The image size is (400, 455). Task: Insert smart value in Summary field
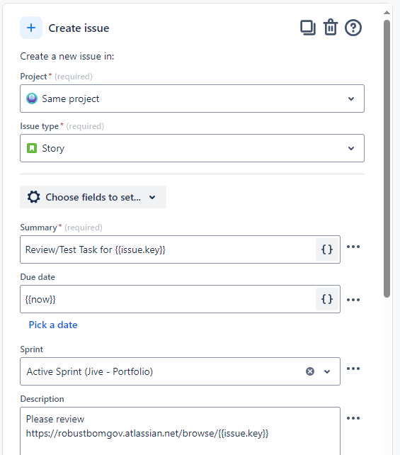coord(327,249)
